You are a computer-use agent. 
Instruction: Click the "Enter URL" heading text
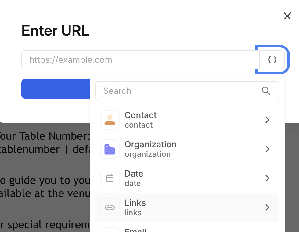coord(55,30)
